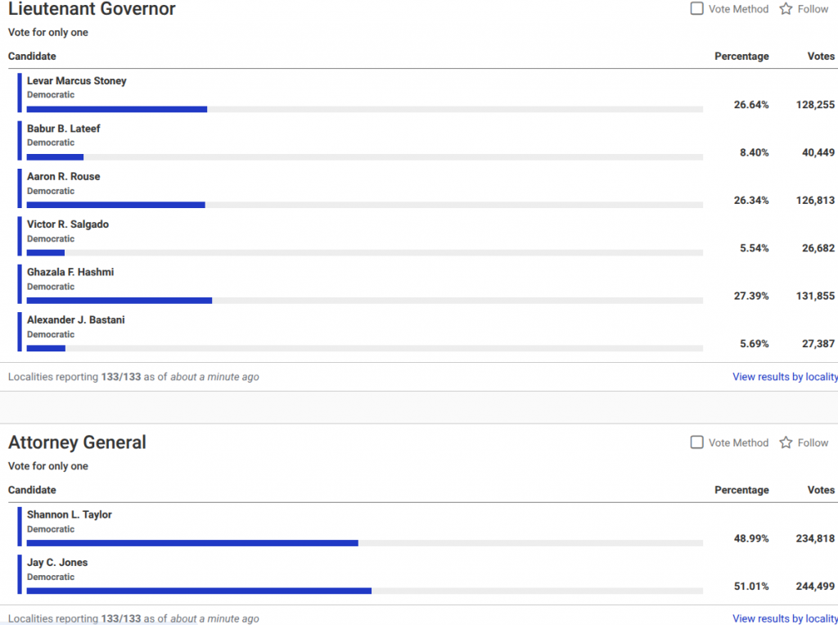This screenshot has height=625, width=838.
Task: Open Attorney General results by locality link
Action: 785,618
